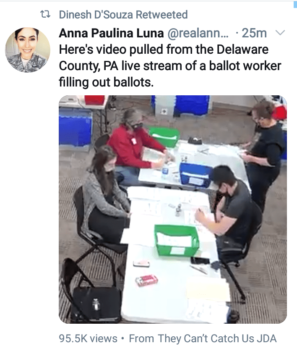The height and width of the screenshot is (351, 297).
Task: Click the retweet arrows icon
Action: pos(45,15)
